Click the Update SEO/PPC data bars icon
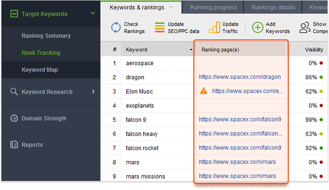This screenshot has height=190, width=329. pos(160,28)
